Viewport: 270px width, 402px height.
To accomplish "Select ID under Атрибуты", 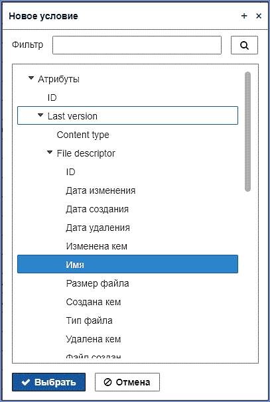I will [x=52, y=98].
